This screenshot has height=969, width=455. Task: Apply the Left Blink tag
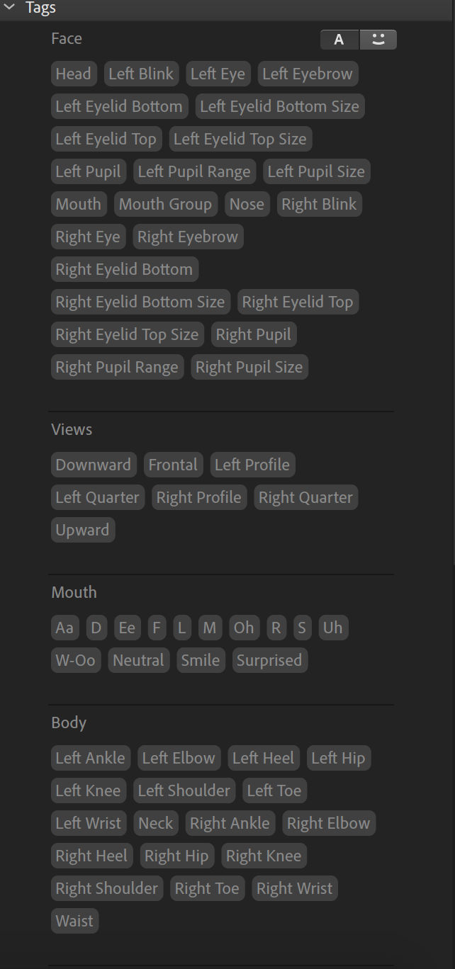coord(141,74)
